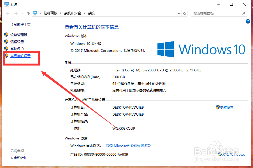Image resolution: width=253 pixels, height=168 pixels.
Task: Select WORKGROUP value
Action: [124, 129]
